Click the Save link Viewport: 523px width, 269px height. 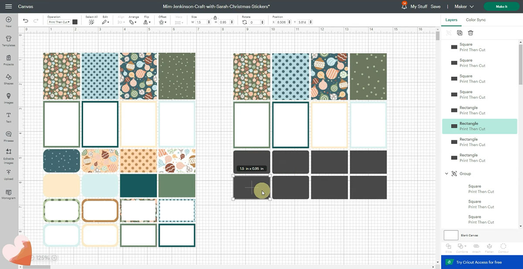click(x=435, y=7)
